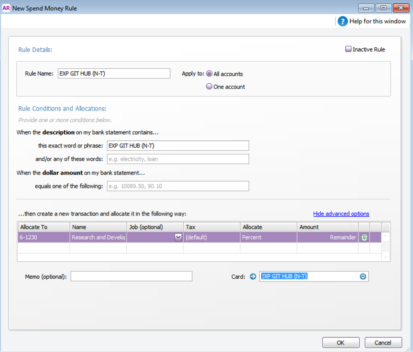The image size is (413, 352).
Task: Enable the Inactive Rule checkbox
Action: [x=348, y=49]
